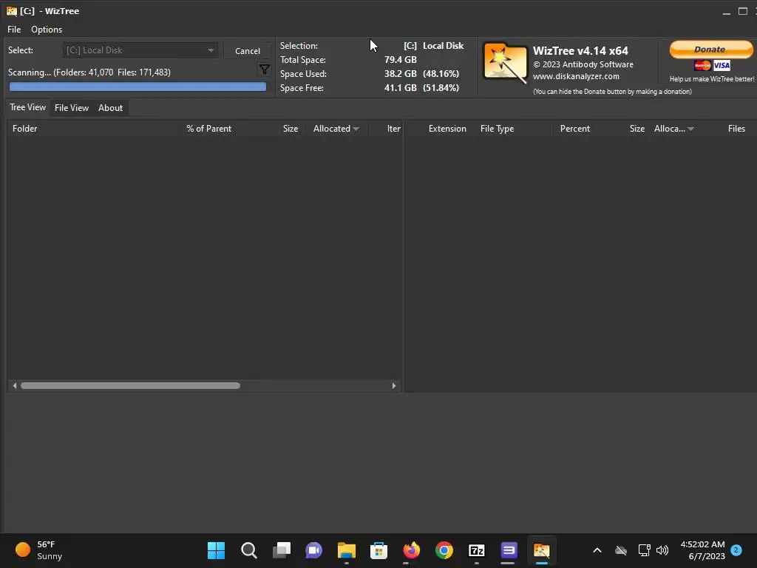Screen dimensions: 757x568
Task: Switch to the Tree View tab
Action: [x=27, y=107]
